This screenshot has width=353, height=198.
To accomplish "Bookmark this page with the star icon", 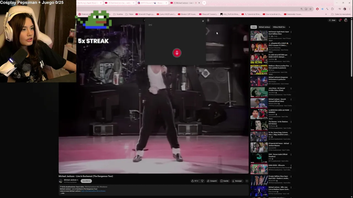I will (x=310, y=9).
